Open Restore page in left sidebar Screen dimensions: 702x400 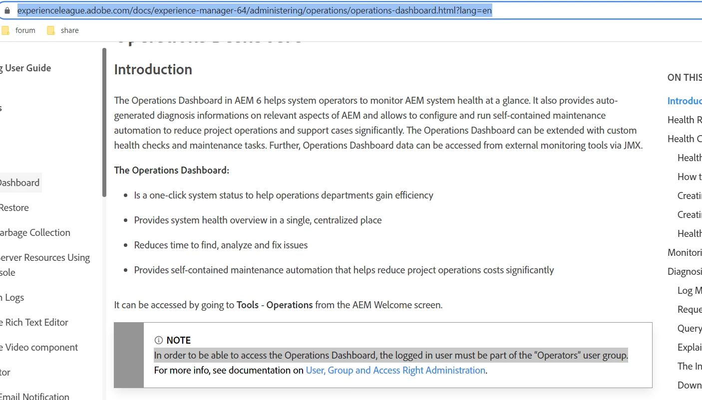click(x=14, y=207)
